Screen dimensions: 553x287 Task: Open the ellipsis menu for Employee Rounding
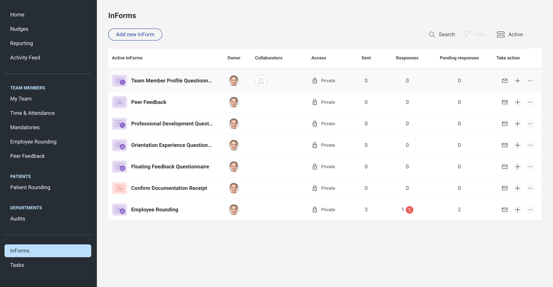pyautogui.click(x=530, y=209)
